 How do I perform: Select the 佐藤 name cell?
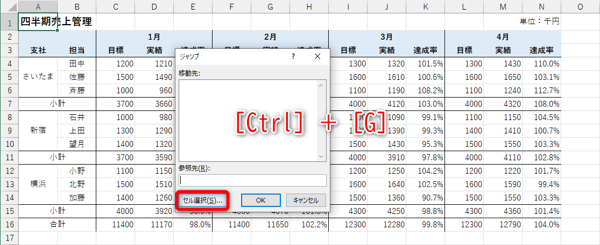point(77,77)
